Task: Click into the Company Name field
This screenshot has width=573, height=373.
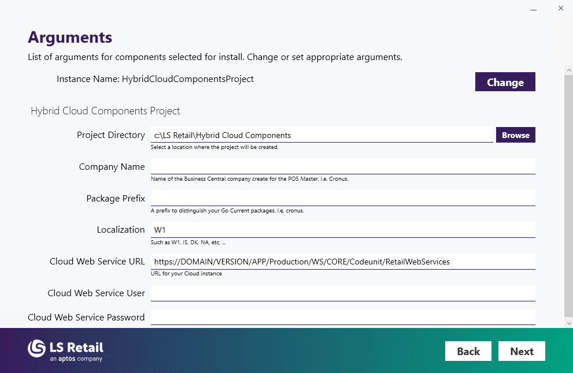Action: point(342,166)
